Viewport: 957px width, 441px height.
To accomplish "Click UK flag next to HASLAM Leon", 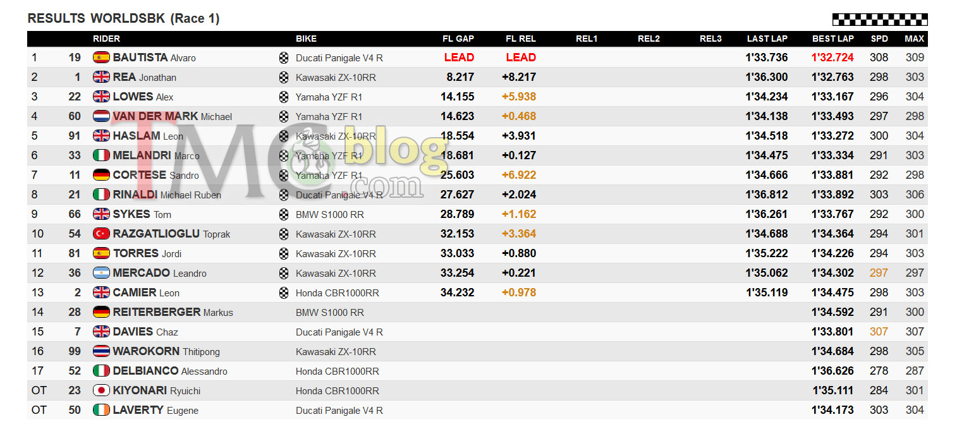I will click(101, 136).
